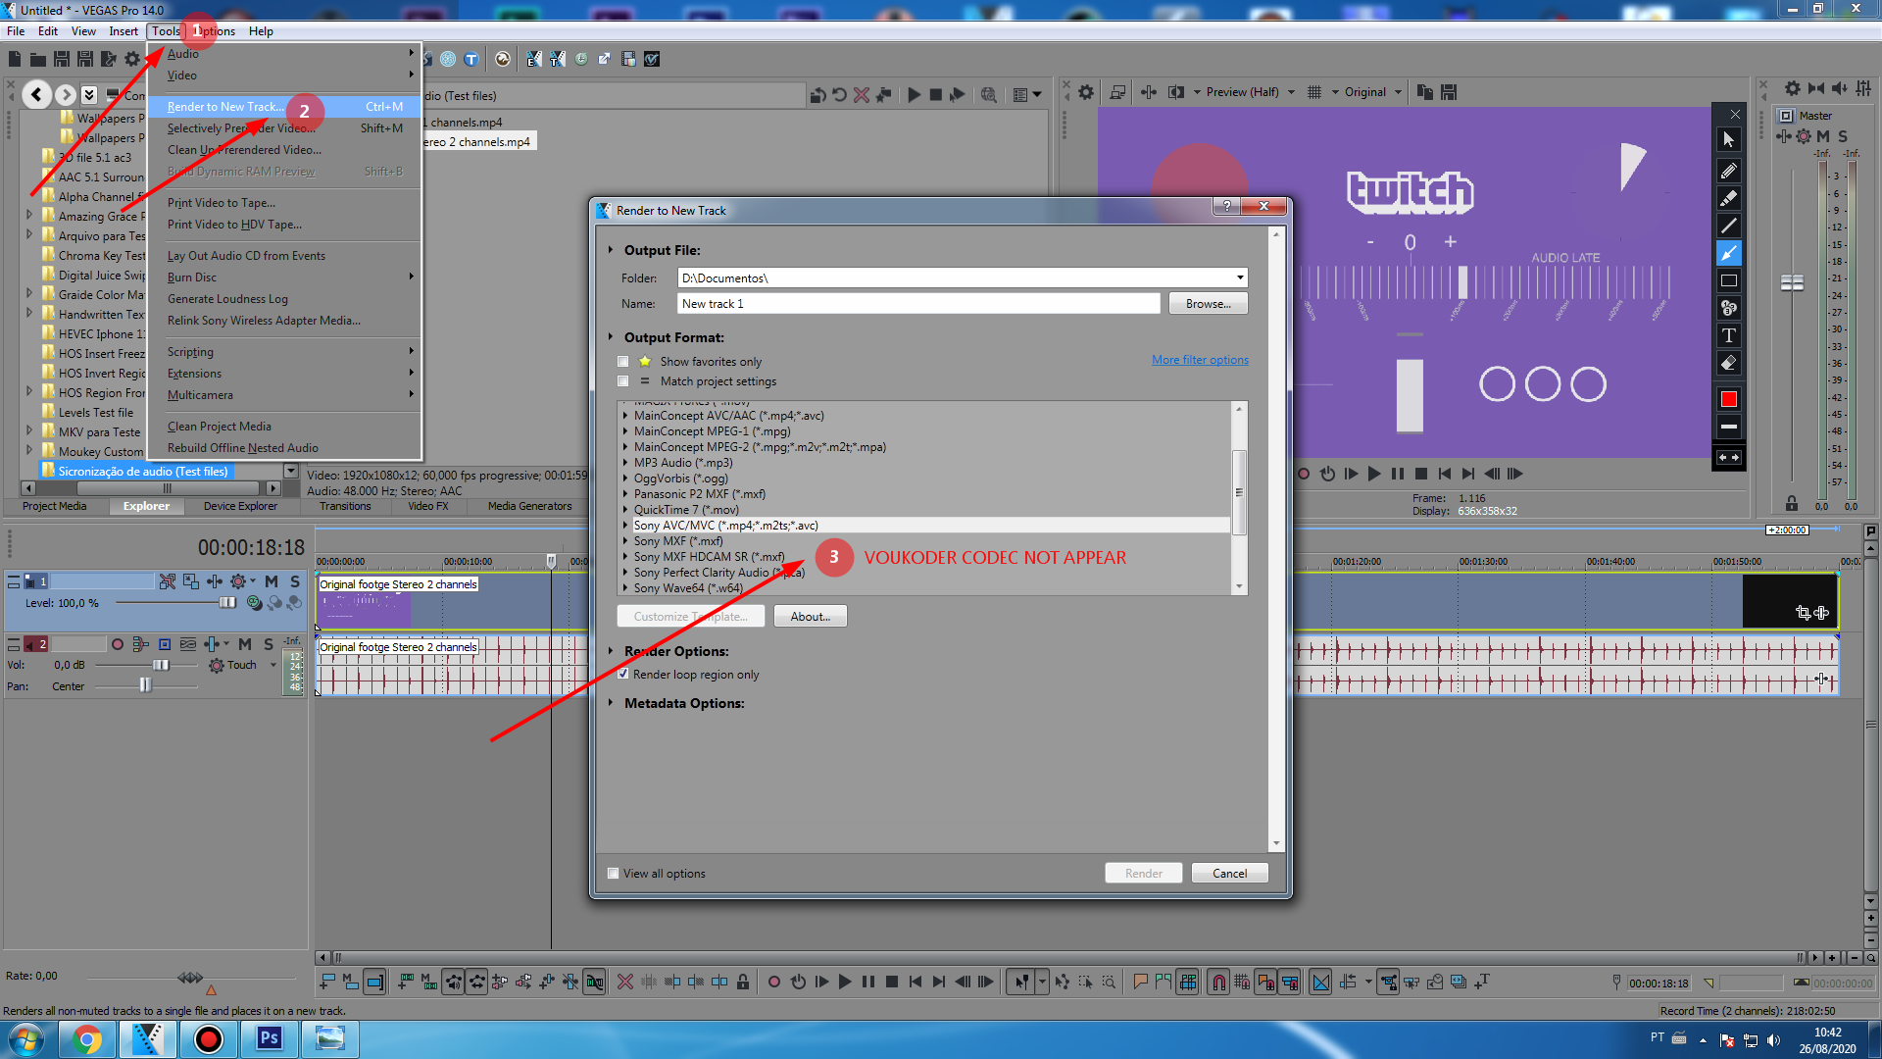This screenshot has width=1882, height=1059.
Task: Choose Generate Loudness Log menu entry
Action: pyautogui.click(x=227, y=299)
